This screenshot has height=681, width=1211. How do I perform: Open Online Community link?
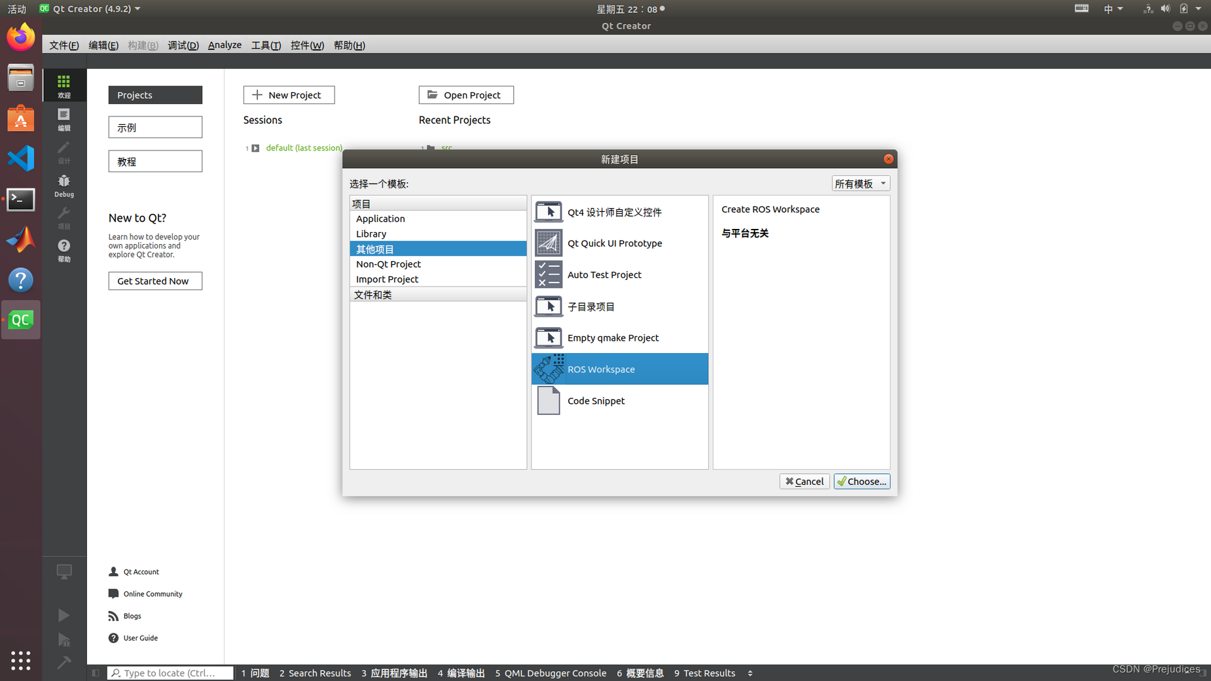153,594
